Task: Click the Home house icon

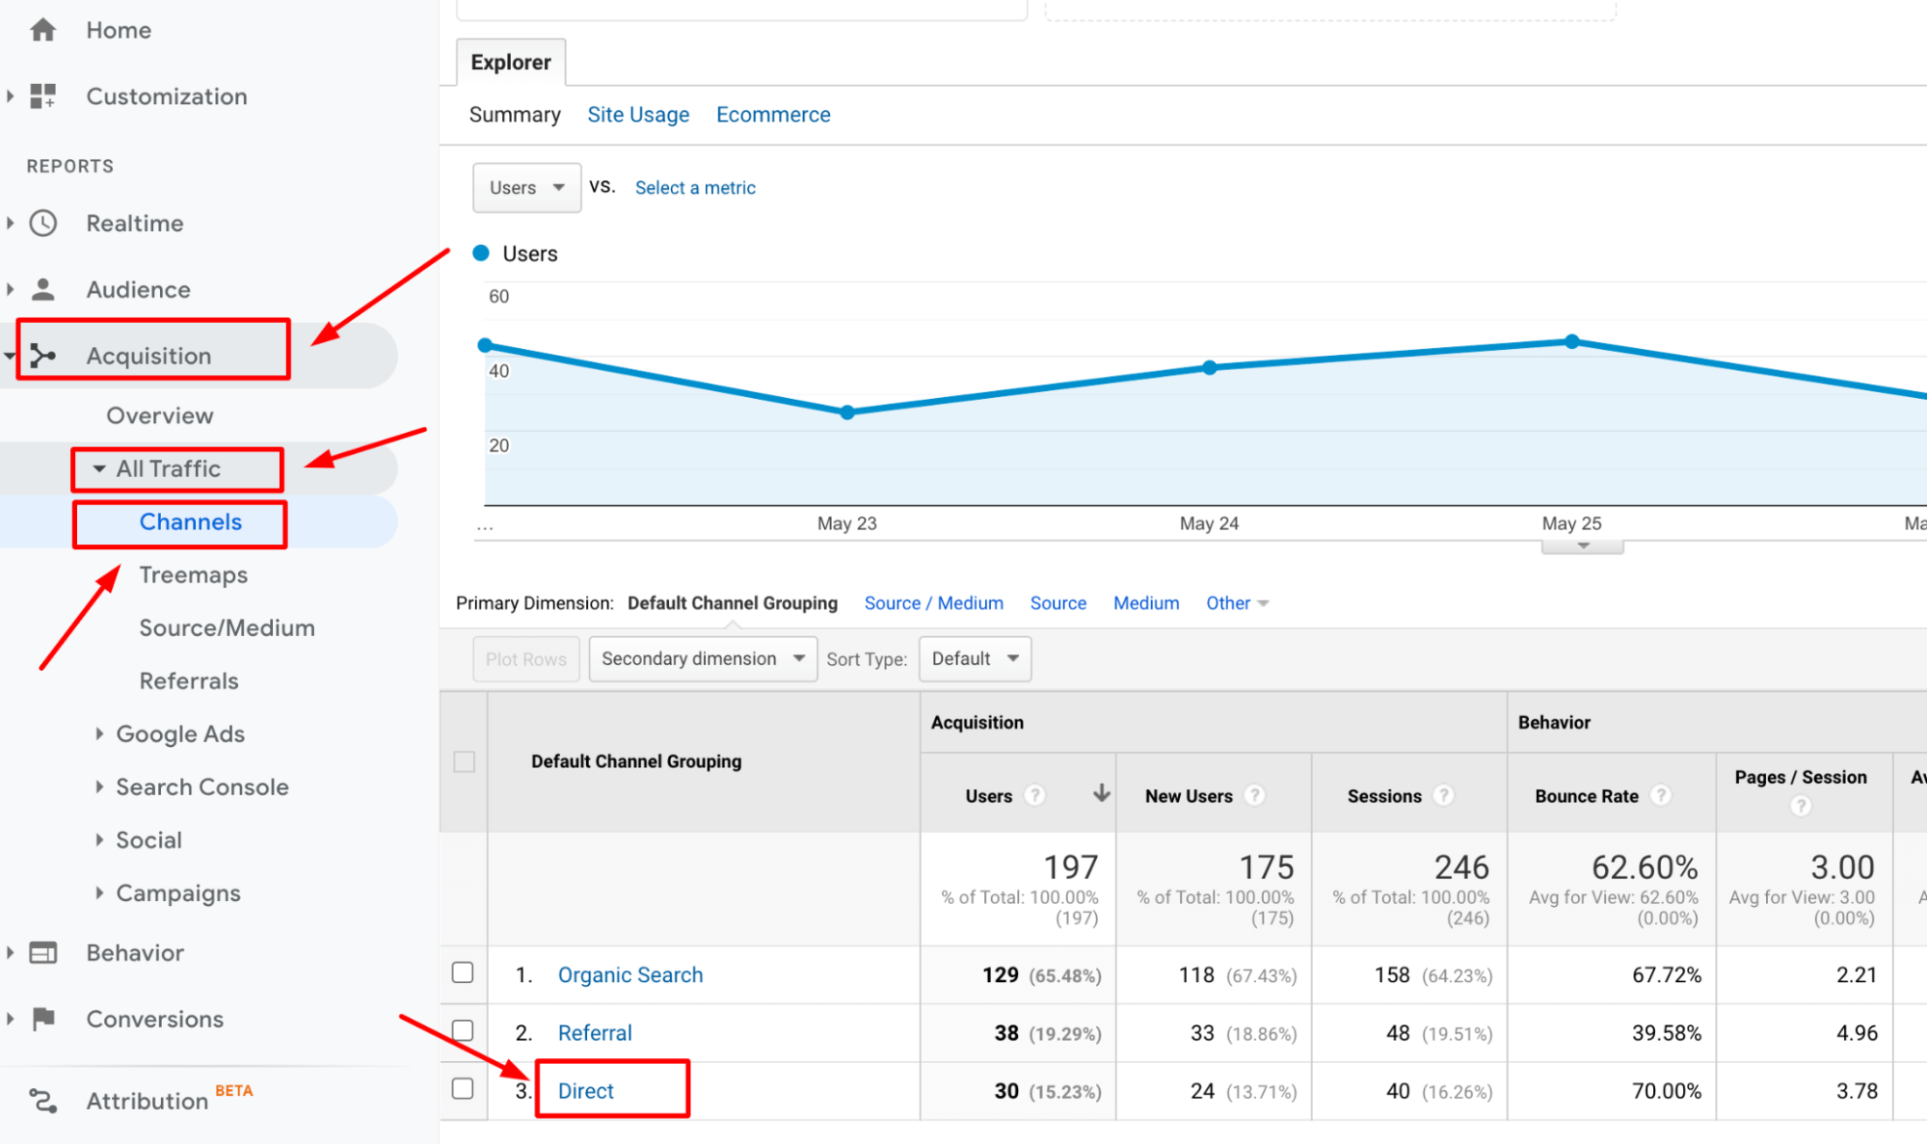Action: coord(43,30)
